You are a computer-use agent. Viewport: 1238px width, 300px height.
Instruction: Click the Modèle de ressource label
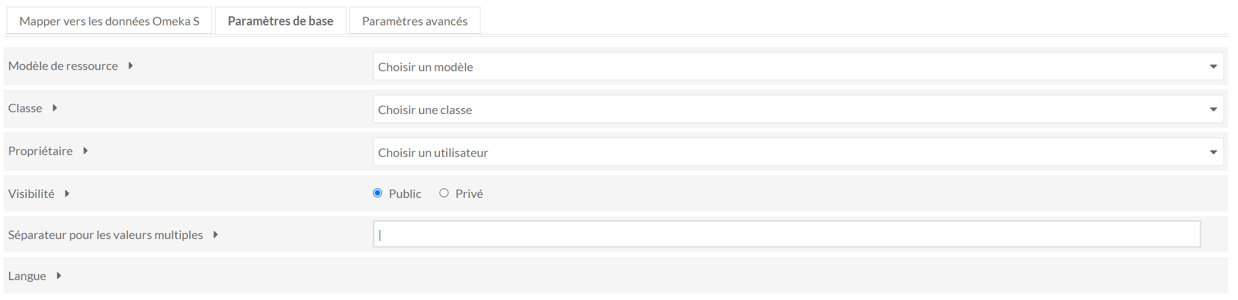click(x=63, y=66)
